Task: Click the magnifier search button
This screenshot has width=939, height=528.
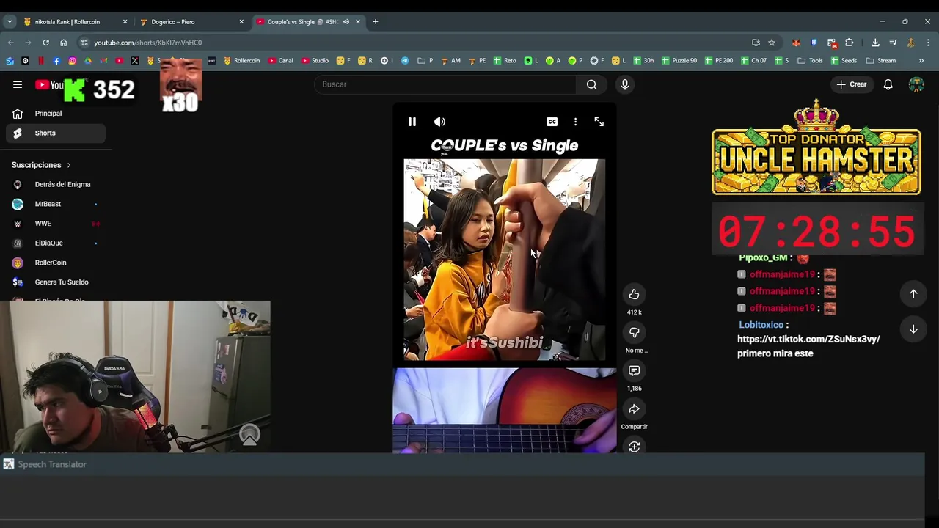Action: [591, 84]
